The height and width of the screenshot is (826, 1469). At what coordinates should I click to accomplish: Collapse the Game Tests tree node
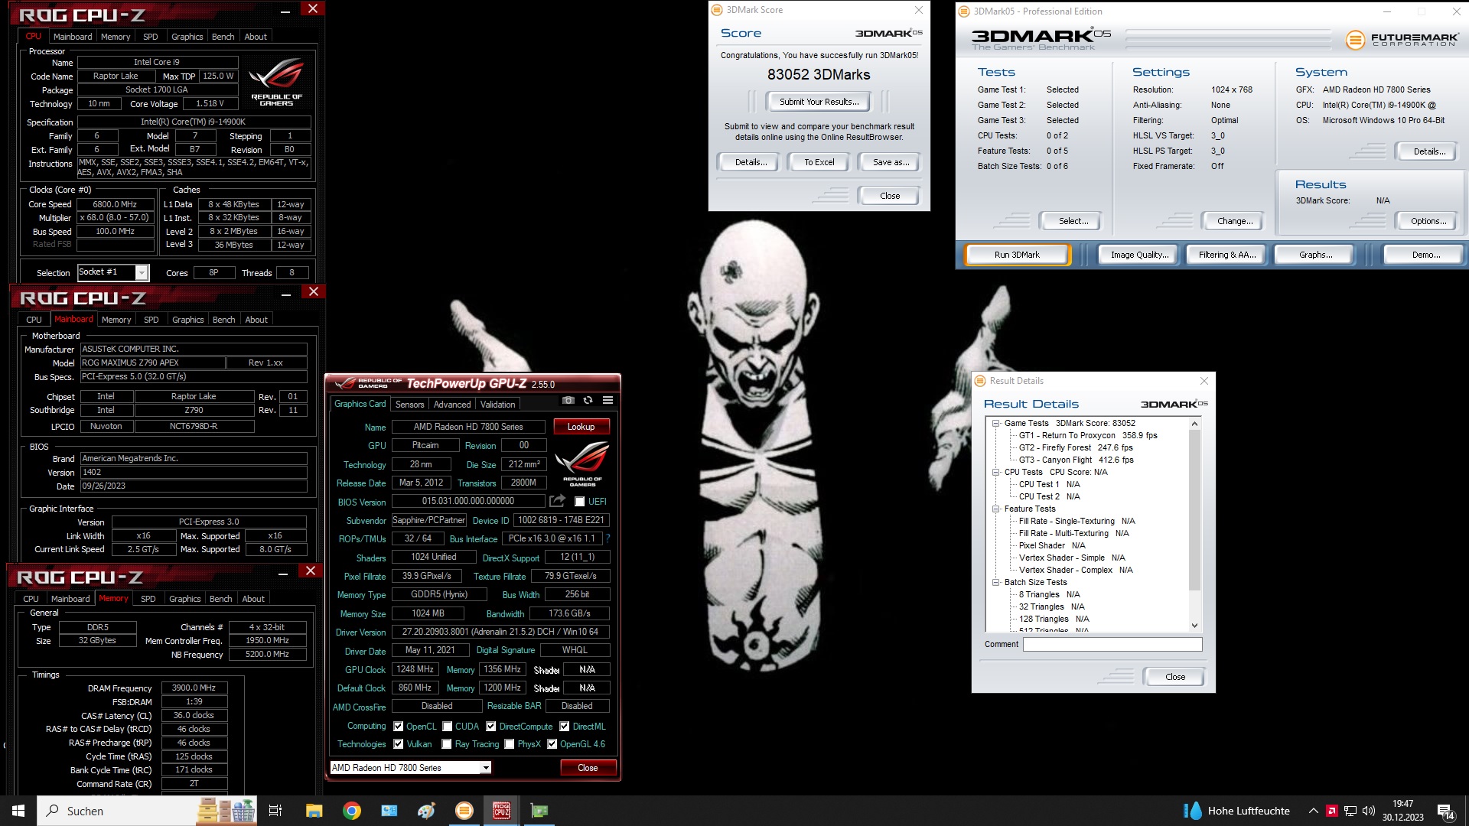(996, 423)
